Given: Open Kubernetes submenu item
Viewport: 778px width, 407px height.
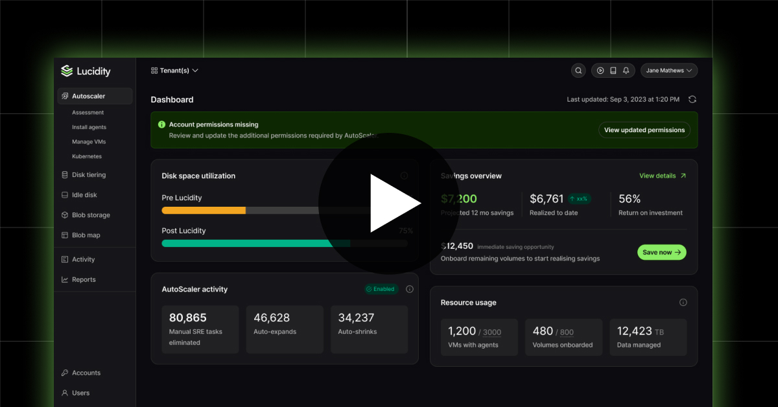Looking at the screenshot, I should click(87, 157).
